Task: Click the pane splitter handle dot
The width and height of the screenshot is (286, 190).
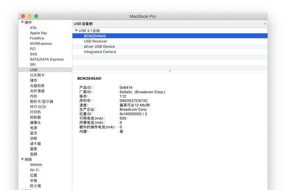Action: click(x=170, y=71)
